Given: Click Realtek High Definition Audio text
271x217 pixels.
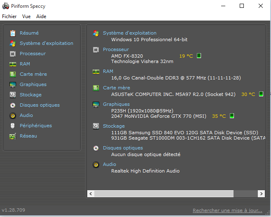Looking at the screenshot, I should coord(145,171).
